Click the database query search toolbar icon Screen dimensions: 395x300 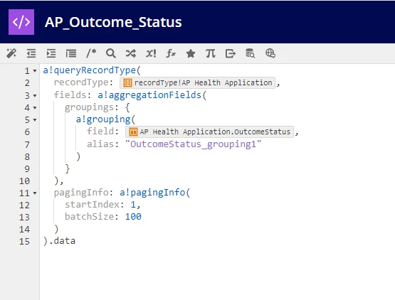click(250, 53)
